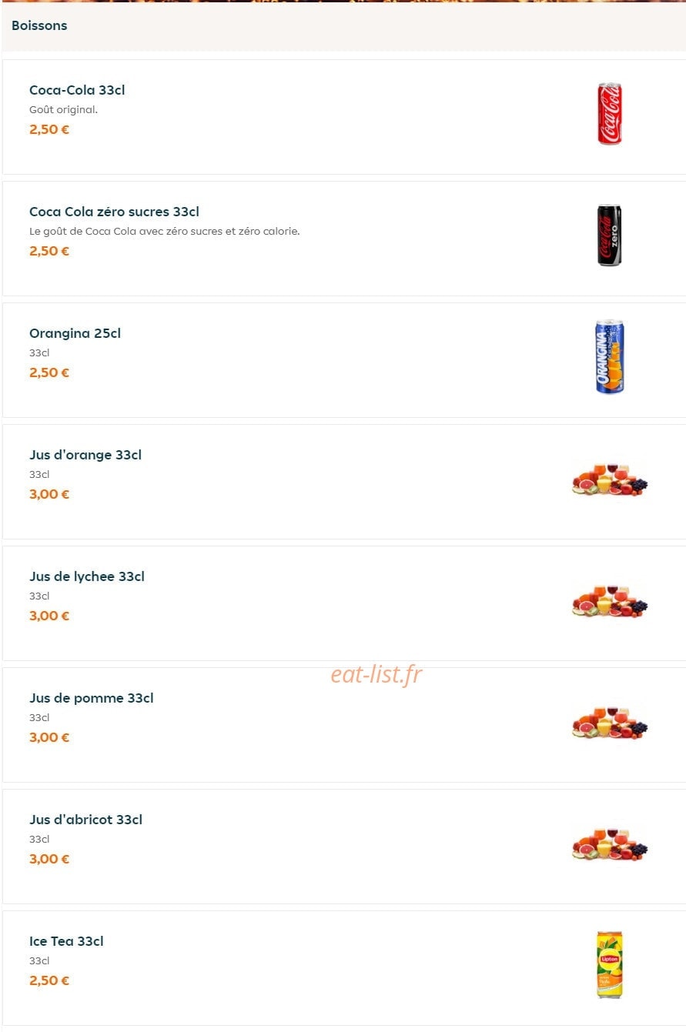Open Jus d'abricot 33cl title
Screen dimensions: 686x1032
(x=85, y=820)
